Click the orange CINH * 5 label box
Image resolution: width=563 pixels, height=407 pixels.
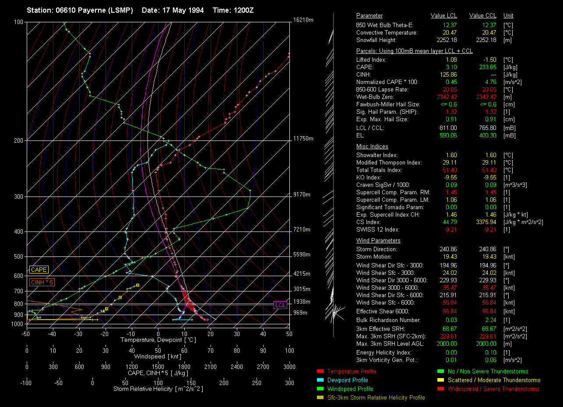coord(42,283)
